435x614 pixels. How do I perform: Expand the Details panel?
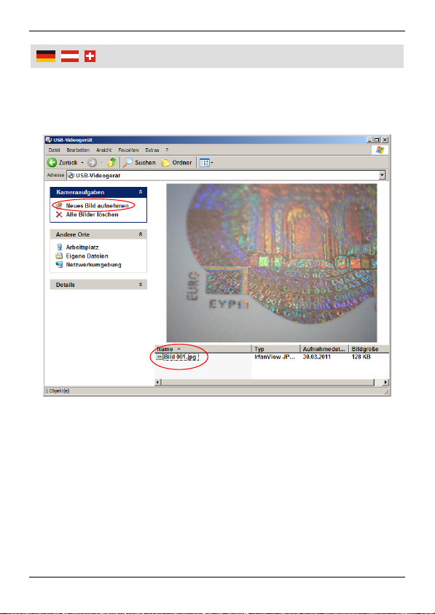[141, 284]
